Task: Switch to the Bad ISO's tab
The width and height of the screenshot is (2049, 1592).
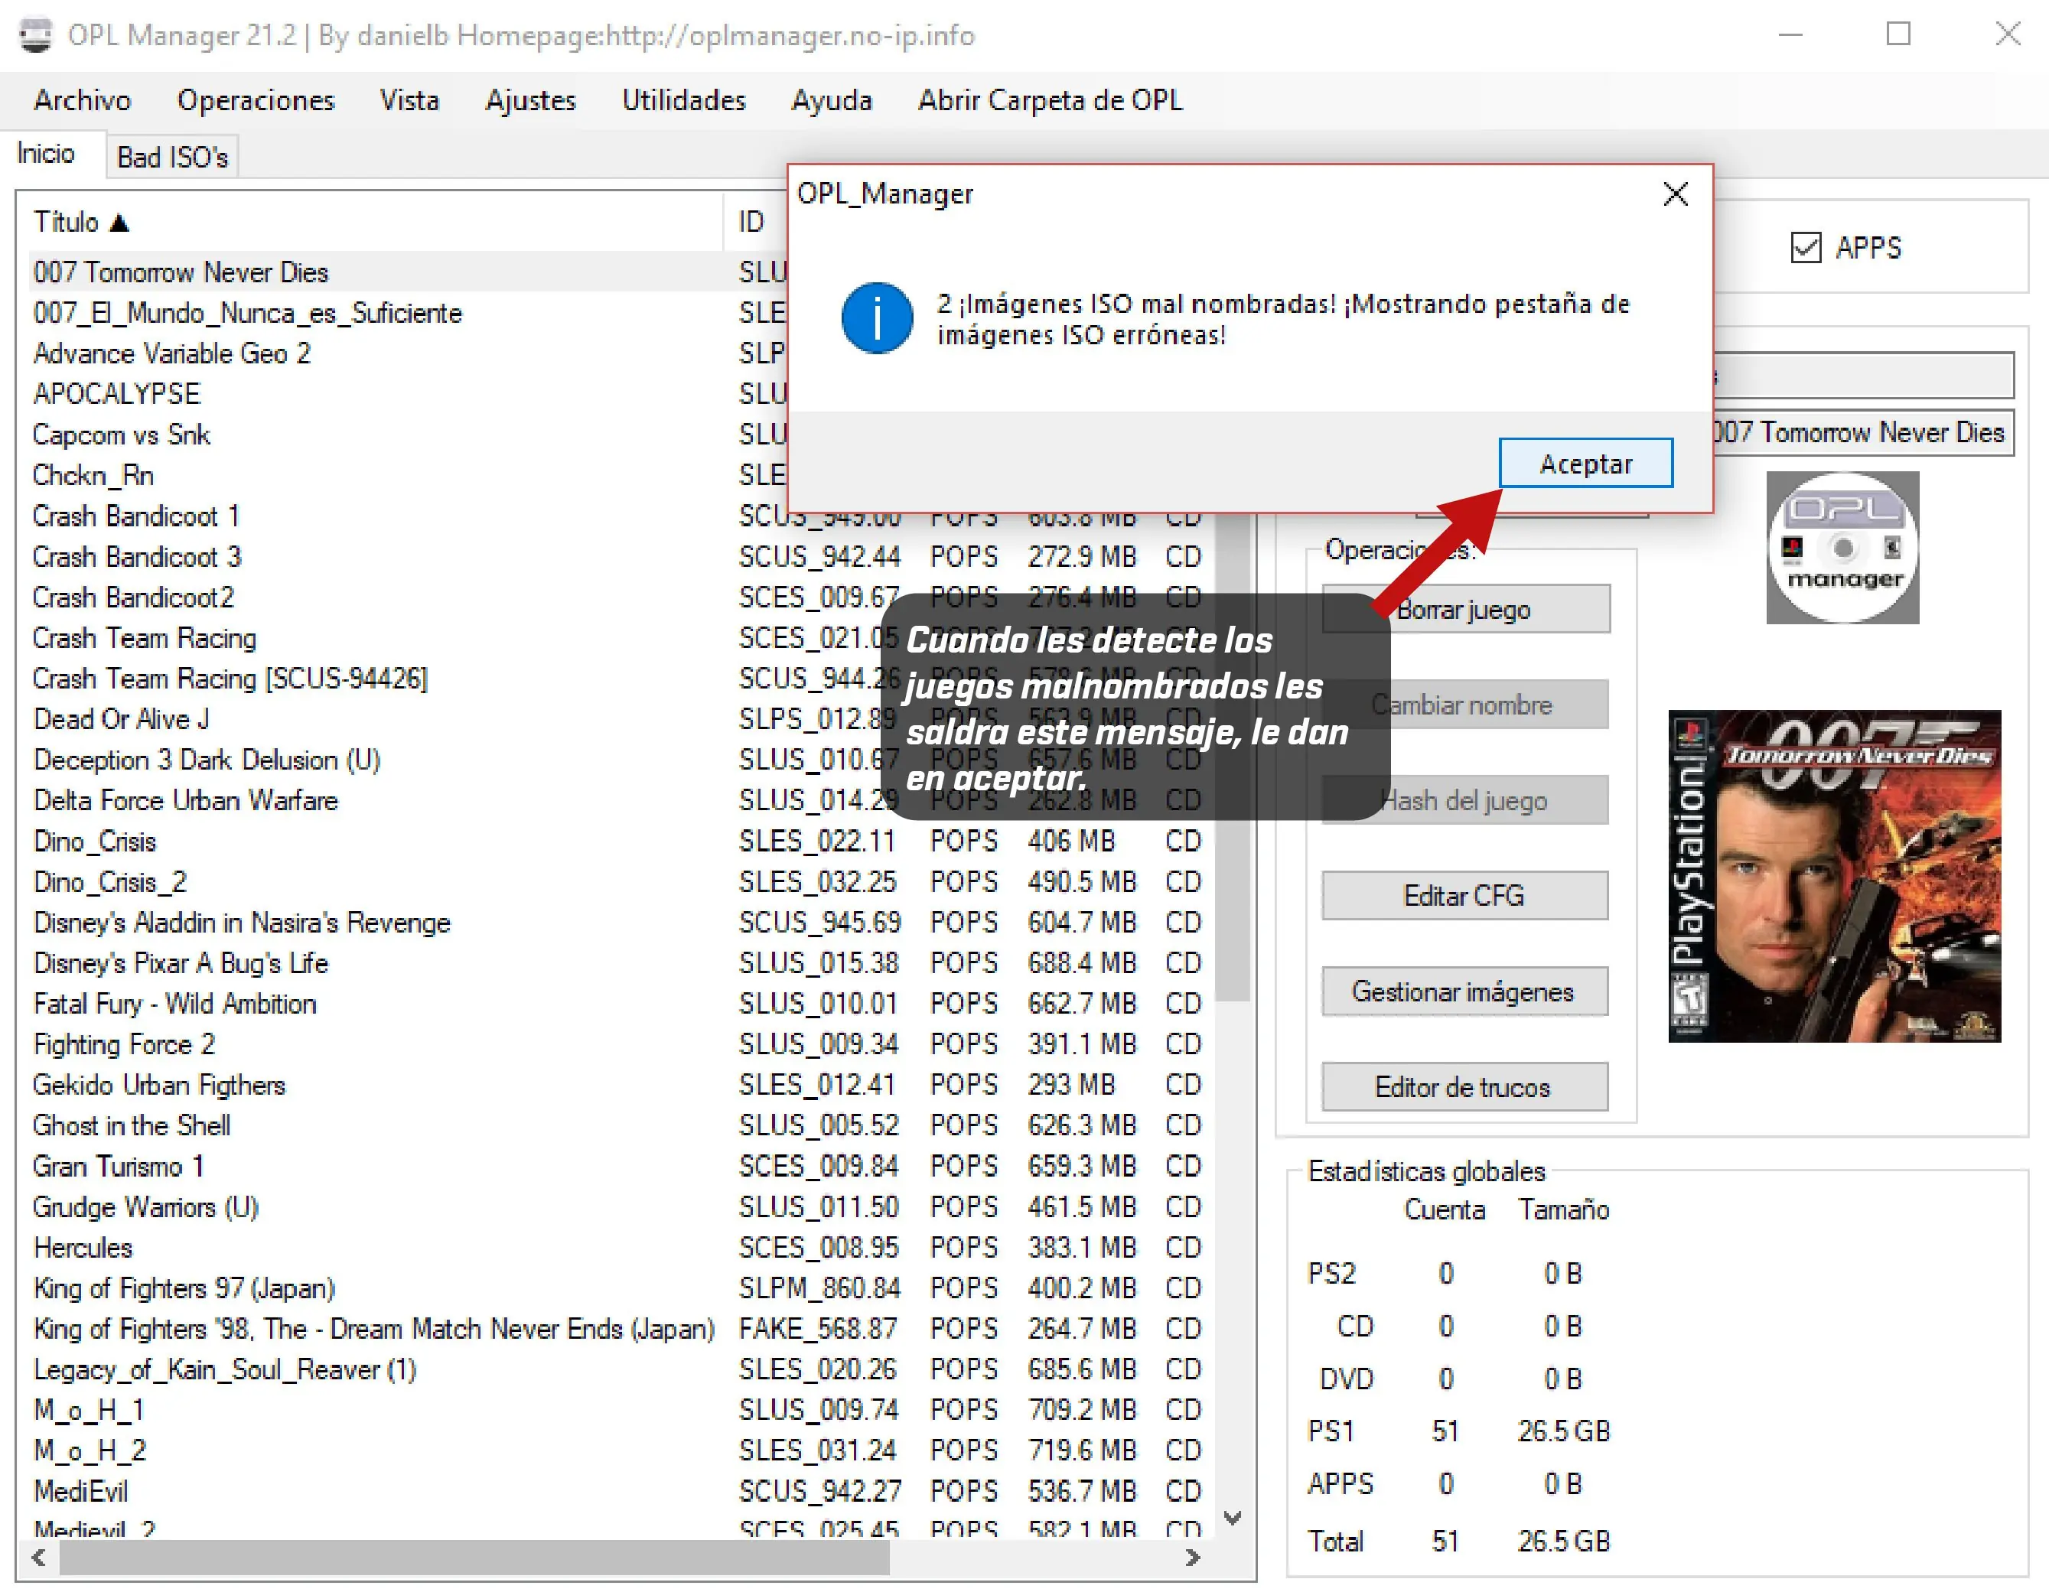Action: (x=173, y=157)
